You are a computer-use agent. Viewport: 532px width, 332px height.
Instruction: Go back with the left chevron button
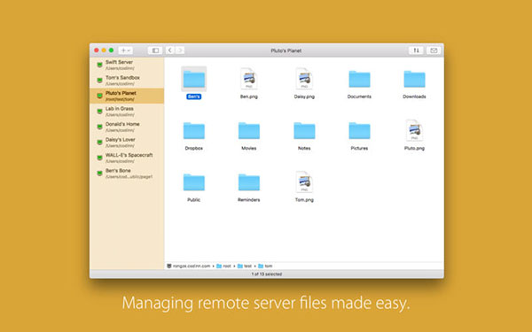coord(170,50)
